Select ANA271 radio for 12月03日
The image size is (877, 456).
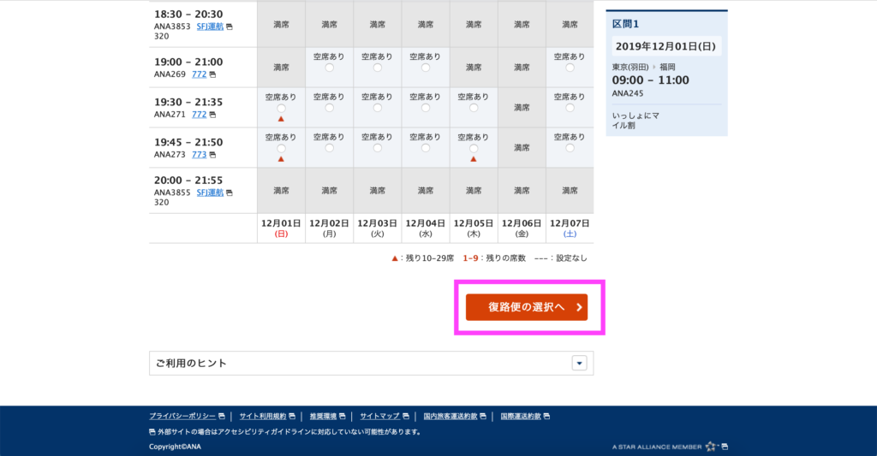coord(378,108)
